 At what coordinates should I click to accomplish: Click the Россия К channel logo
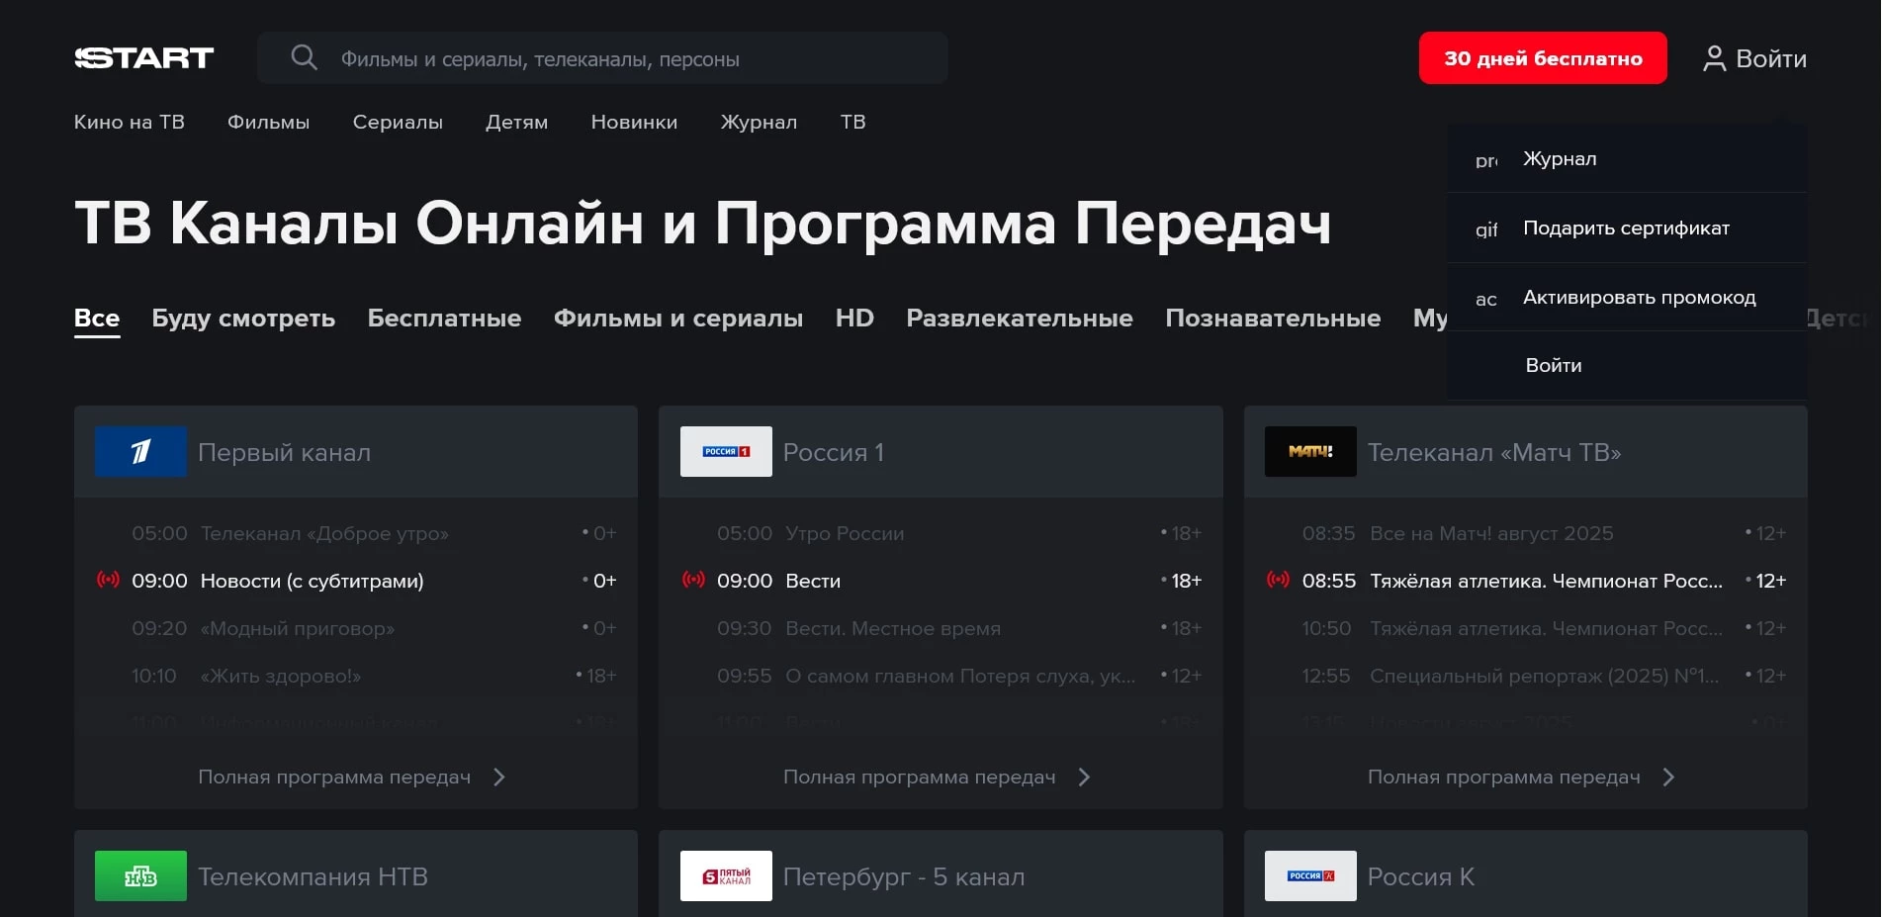1309,875
